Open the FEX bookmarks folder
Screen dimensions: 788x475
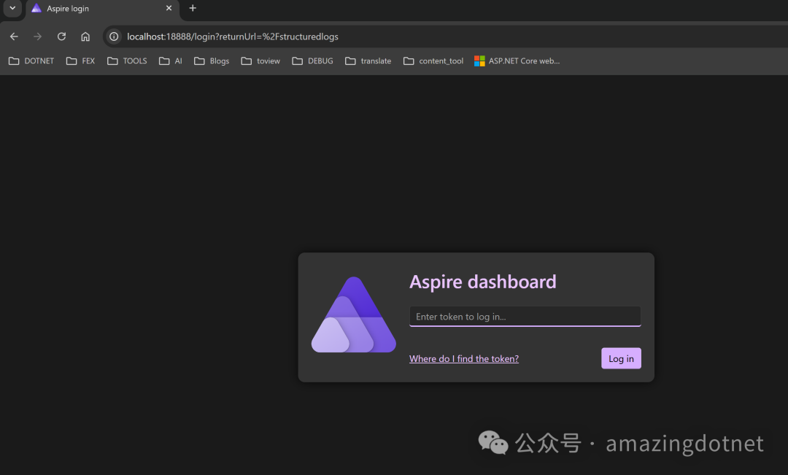point(80,61)
